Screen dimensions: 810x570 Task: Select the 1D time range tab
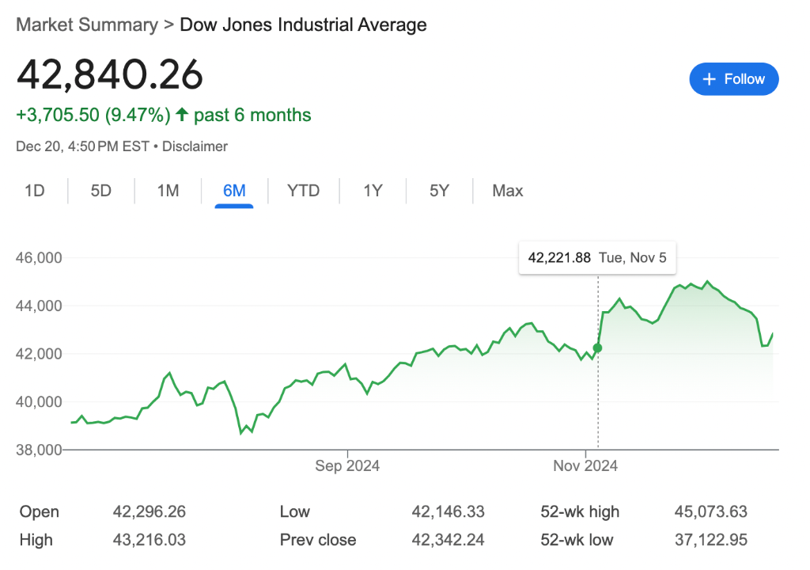click(x=34, y=191)
